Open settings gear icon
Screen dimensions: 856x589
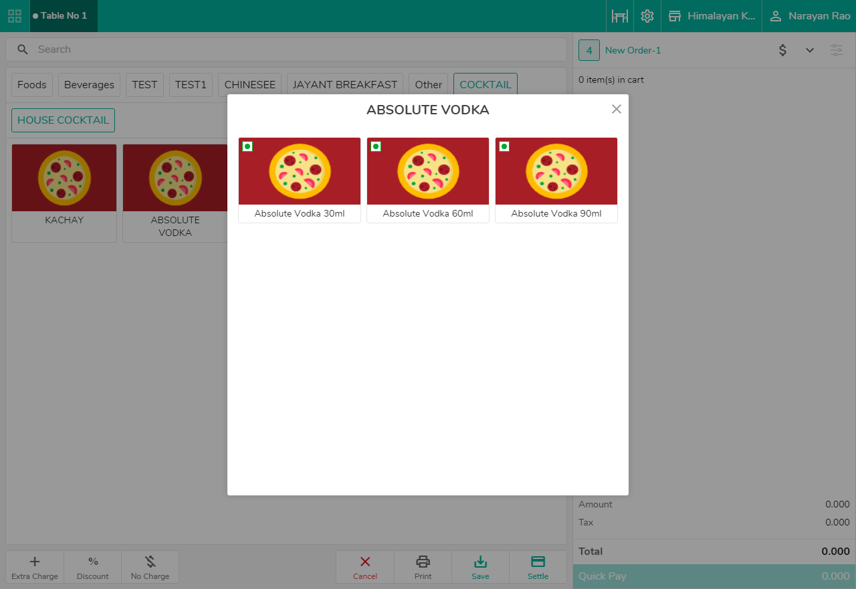tap(647, 16)
